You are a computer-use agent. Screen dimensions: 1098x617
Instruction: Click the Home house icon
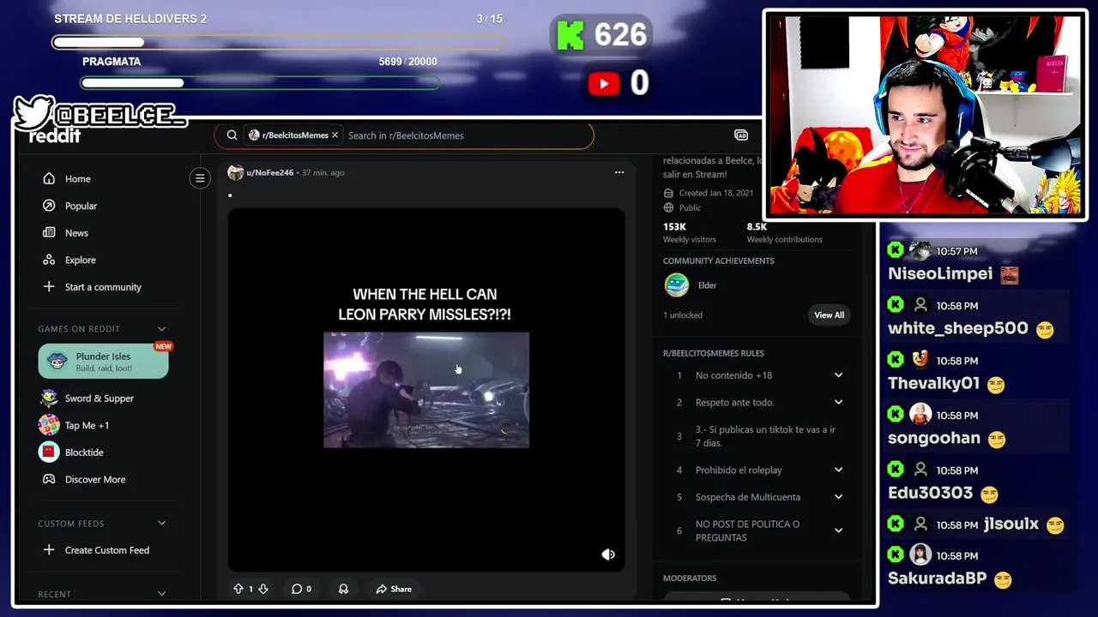tap(49, 178)
